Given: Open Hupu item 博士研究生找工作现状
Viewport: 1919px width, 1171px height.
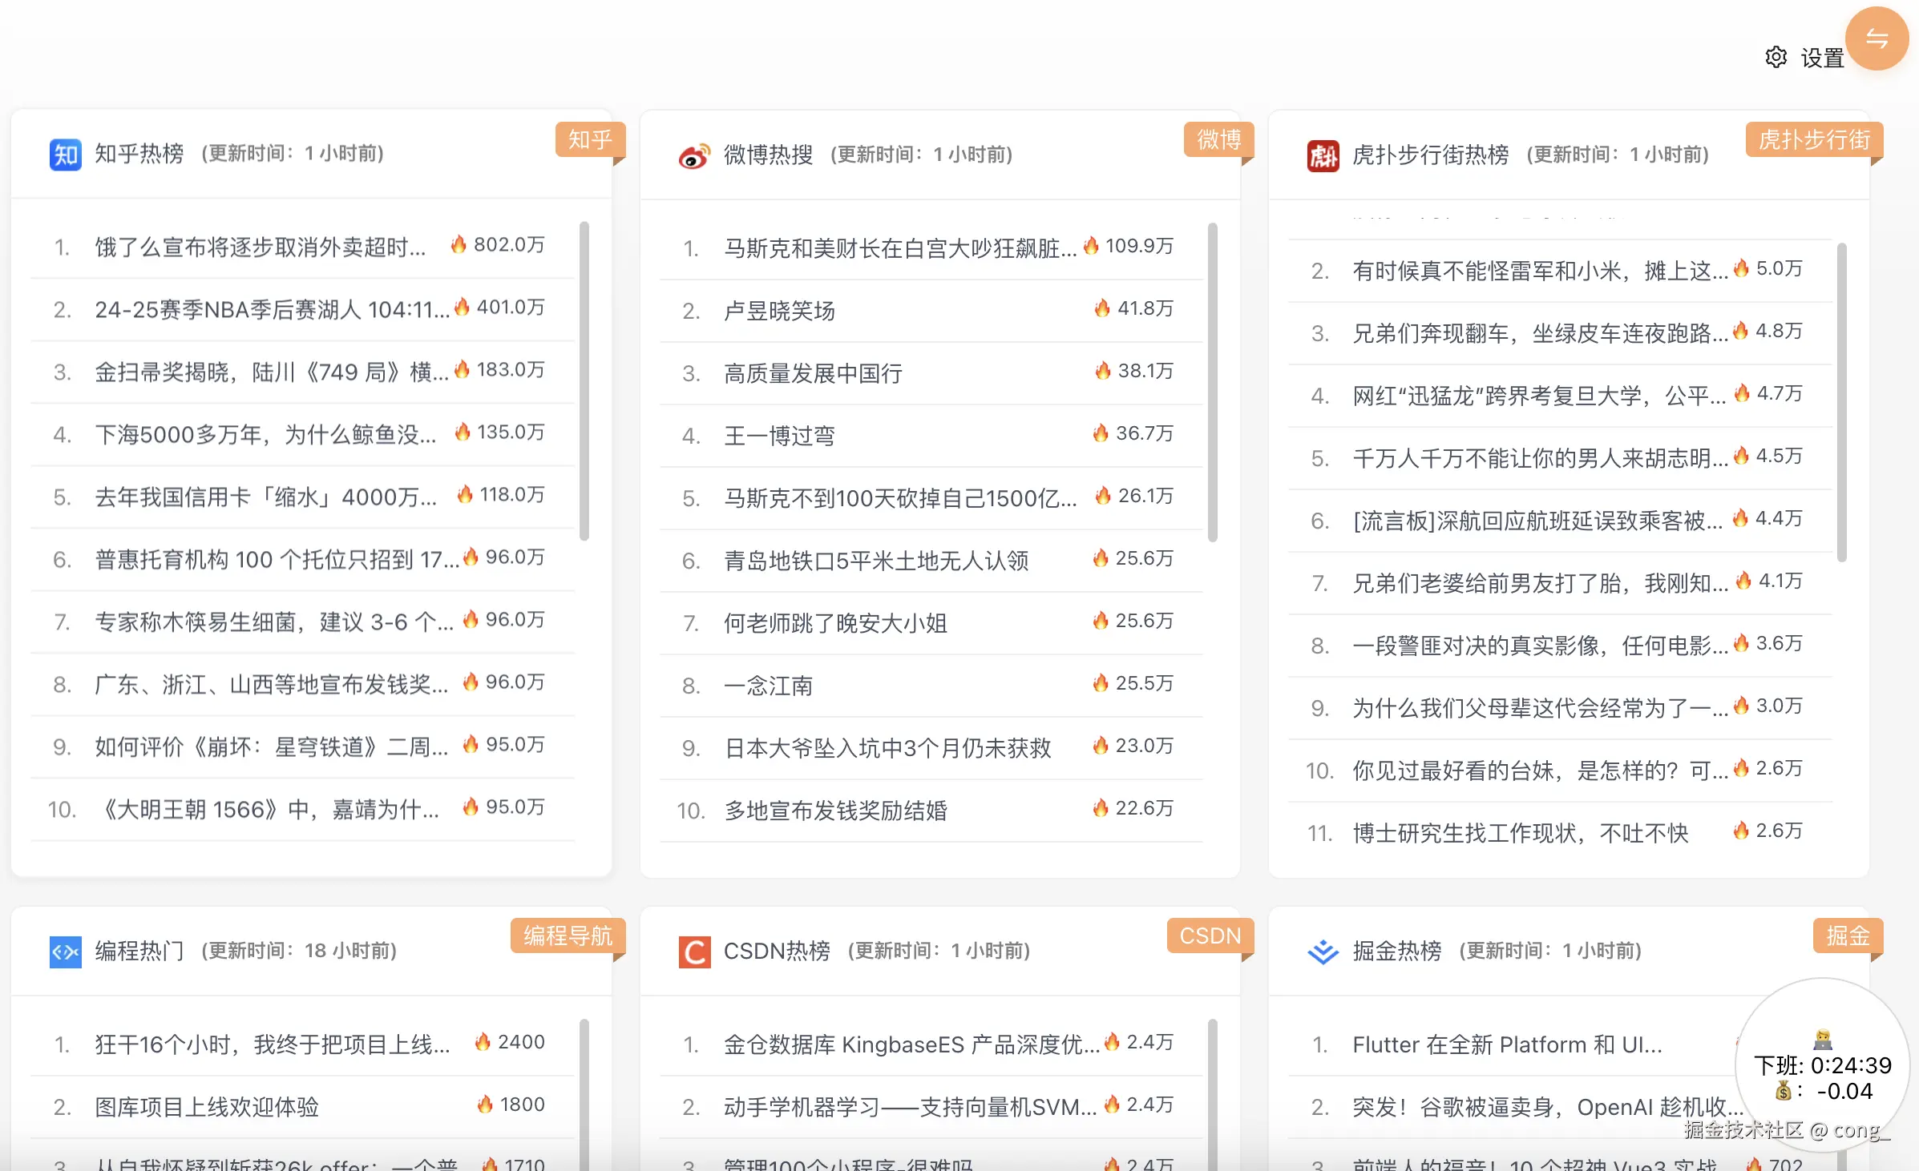Looking at the screenshot, I should pyautogui.click(x=1520, y=833).
